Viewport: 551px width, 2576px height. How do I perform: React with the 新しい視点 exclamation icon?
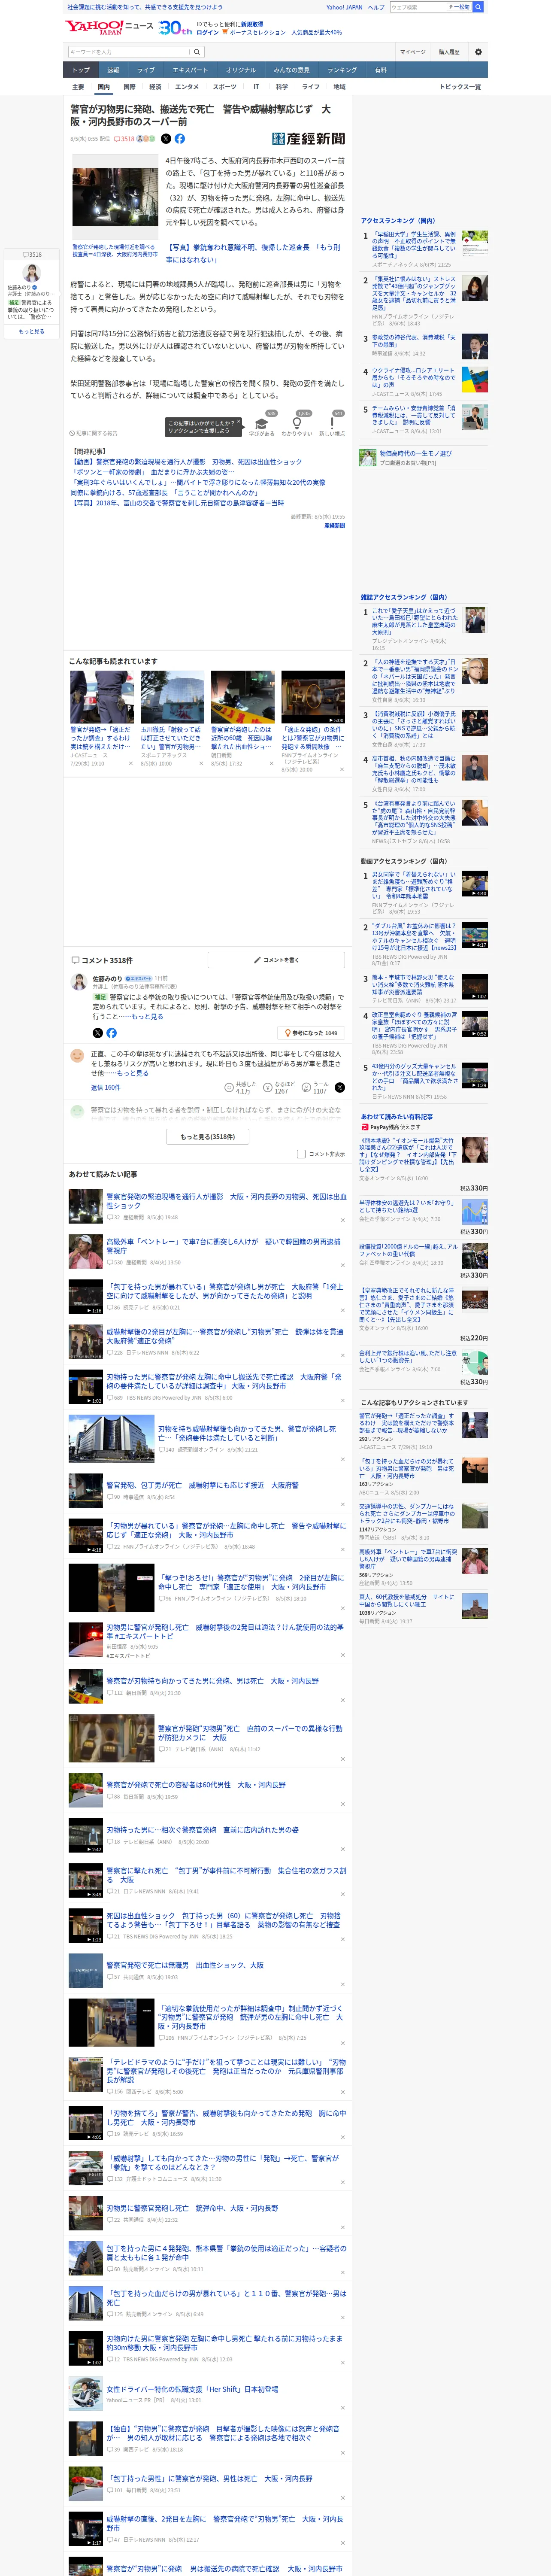[x=332, y=422]
